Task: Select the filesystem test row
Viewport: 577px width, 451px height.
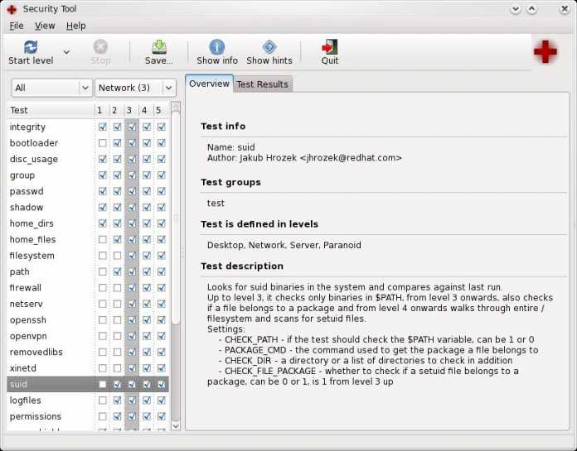Action: click(88, 256)
